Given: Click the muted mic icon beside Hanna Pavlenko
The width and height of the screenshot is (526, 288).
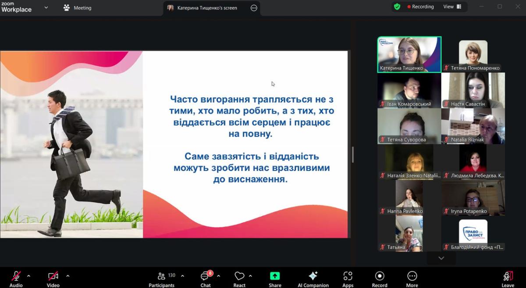Looking at the screenshot, I should tap(383, 211).
